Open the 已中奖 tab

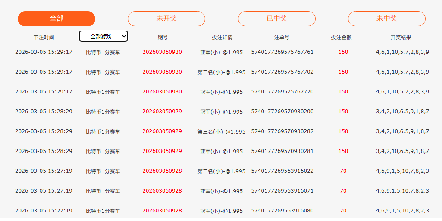(276, 19)
